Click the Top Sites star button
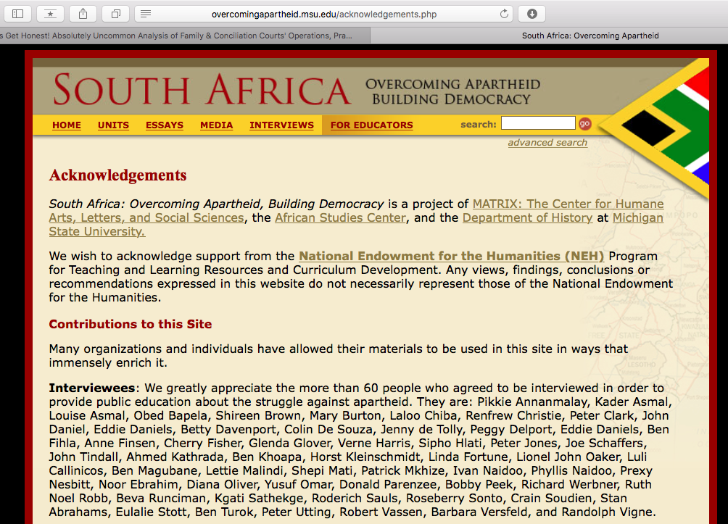The width and height of the screenshot is (728, 524). (x=50, y=14)
